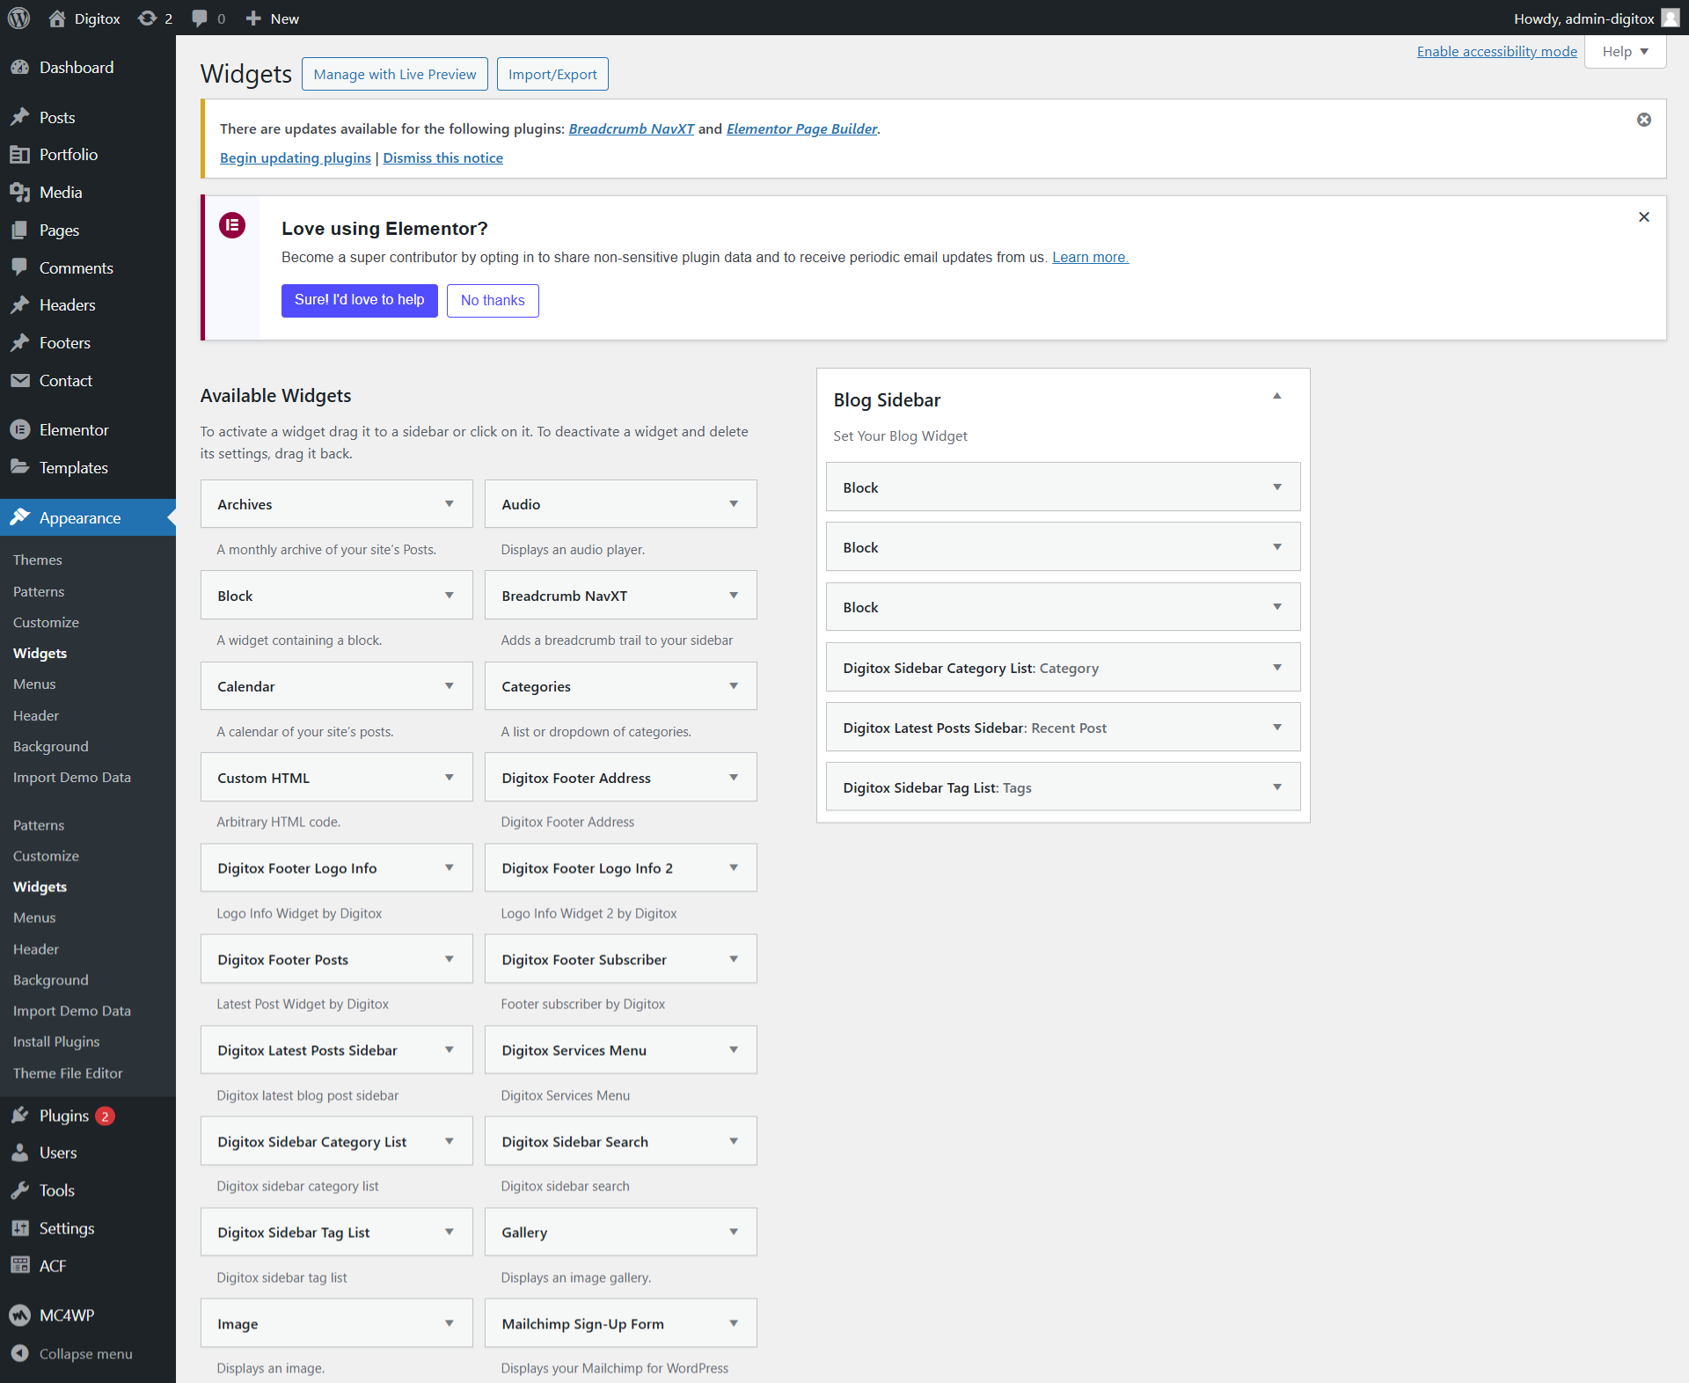
Task: Expand the Mailchimp Sign-Up Form widget arrow
Action: (x=734, y=1323)
